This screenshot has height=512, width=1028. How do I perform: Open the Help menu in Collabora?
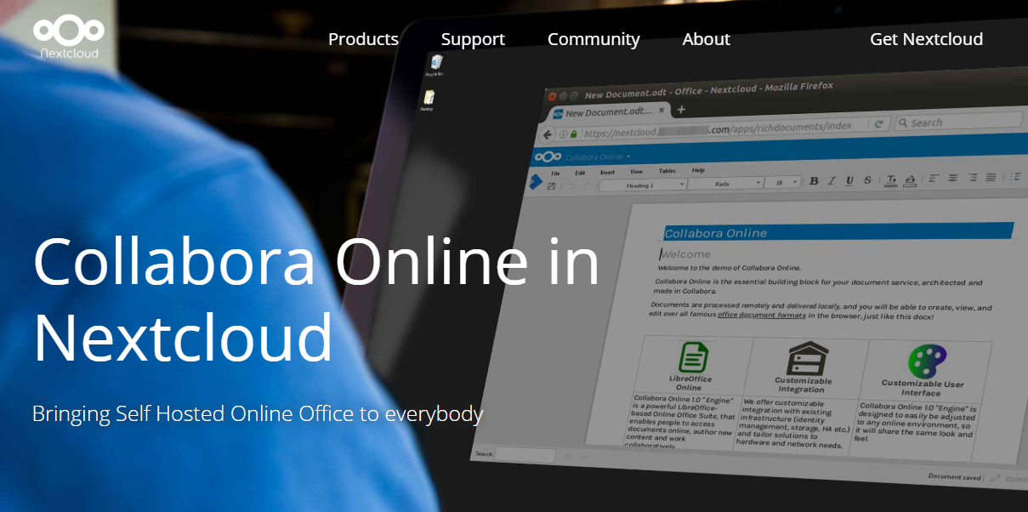coord(698,170)
